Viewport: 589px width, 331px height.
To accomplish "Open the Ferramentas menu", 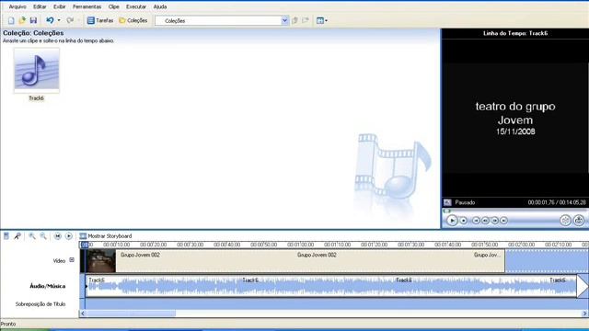I will (x=87, y=6).
